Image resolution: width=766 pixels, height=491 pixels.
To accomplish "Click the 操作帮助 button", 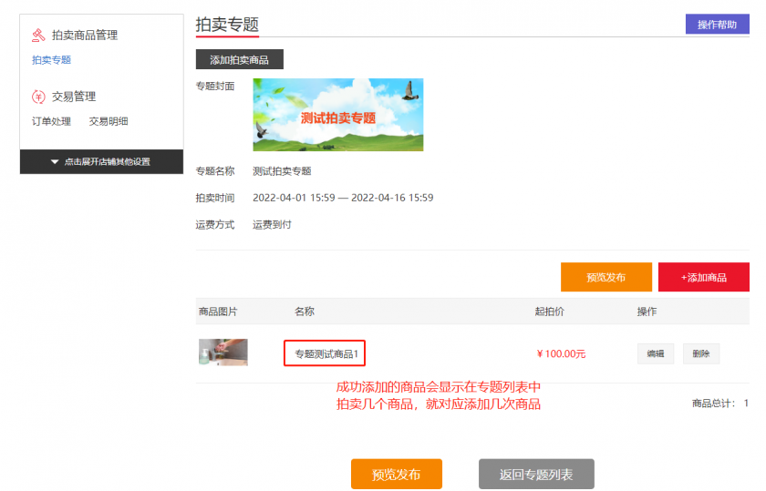I will pyautogui.click(x=717, y=25).
